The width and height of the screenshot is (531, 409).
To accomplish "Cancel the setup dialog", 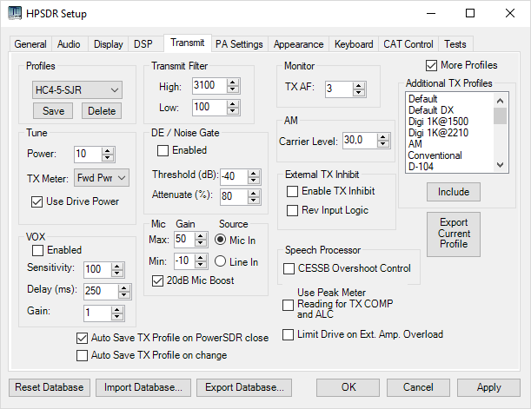I will pos(418,387).
